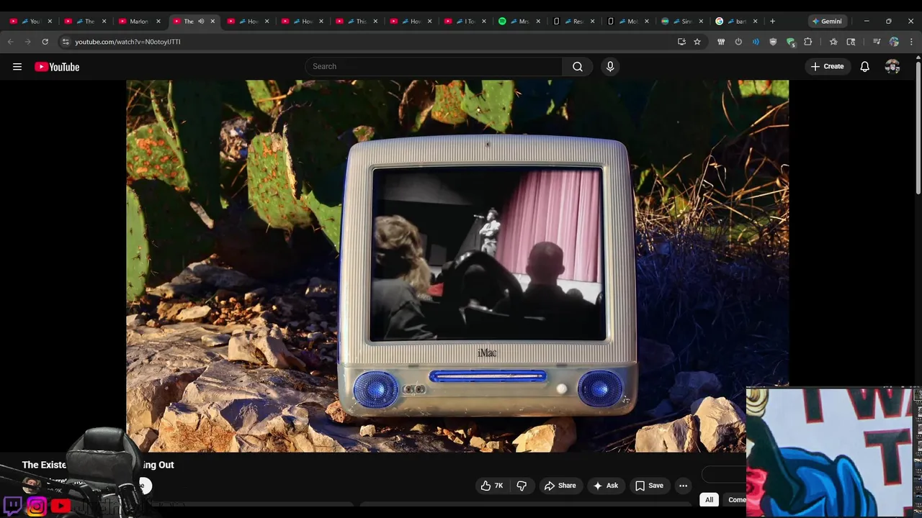Viewport: 922px width, 518px height.
Task: Click the shield extension icon in toolbar
Action: point(773,42)
